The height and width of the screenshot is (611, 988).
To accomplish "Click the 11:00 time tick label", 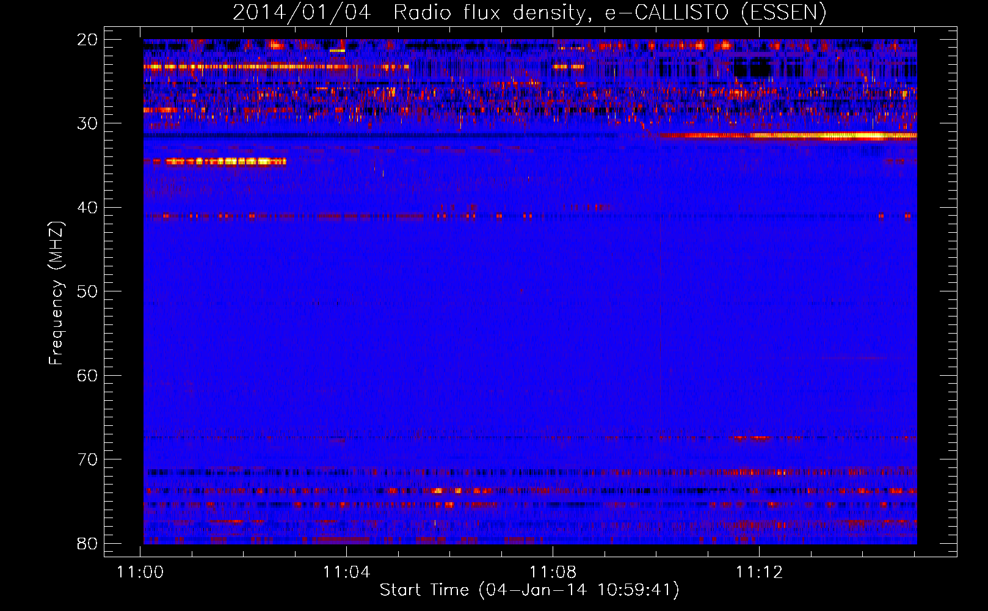I will (x=141, y=573).
